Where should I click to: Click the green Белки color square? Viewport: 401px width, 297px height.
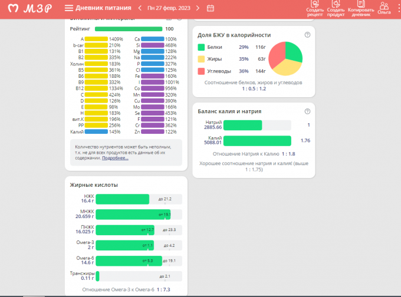[x=202, y=47]
